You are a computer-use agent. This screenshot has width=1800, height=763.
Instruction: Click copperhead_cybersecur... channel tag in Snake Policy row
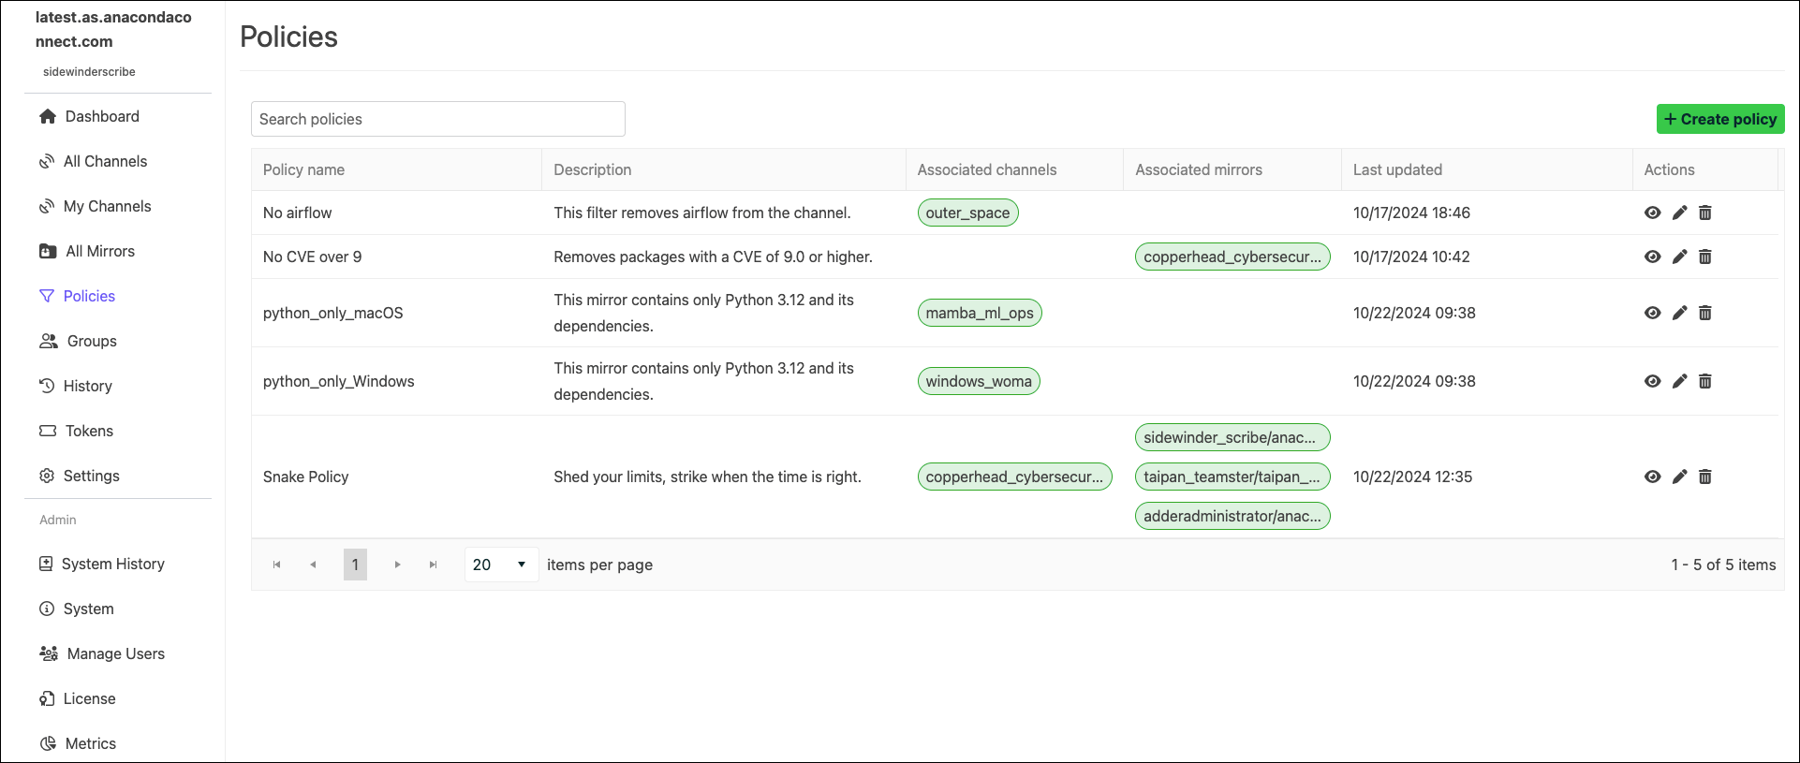(x=1014, y=477)
